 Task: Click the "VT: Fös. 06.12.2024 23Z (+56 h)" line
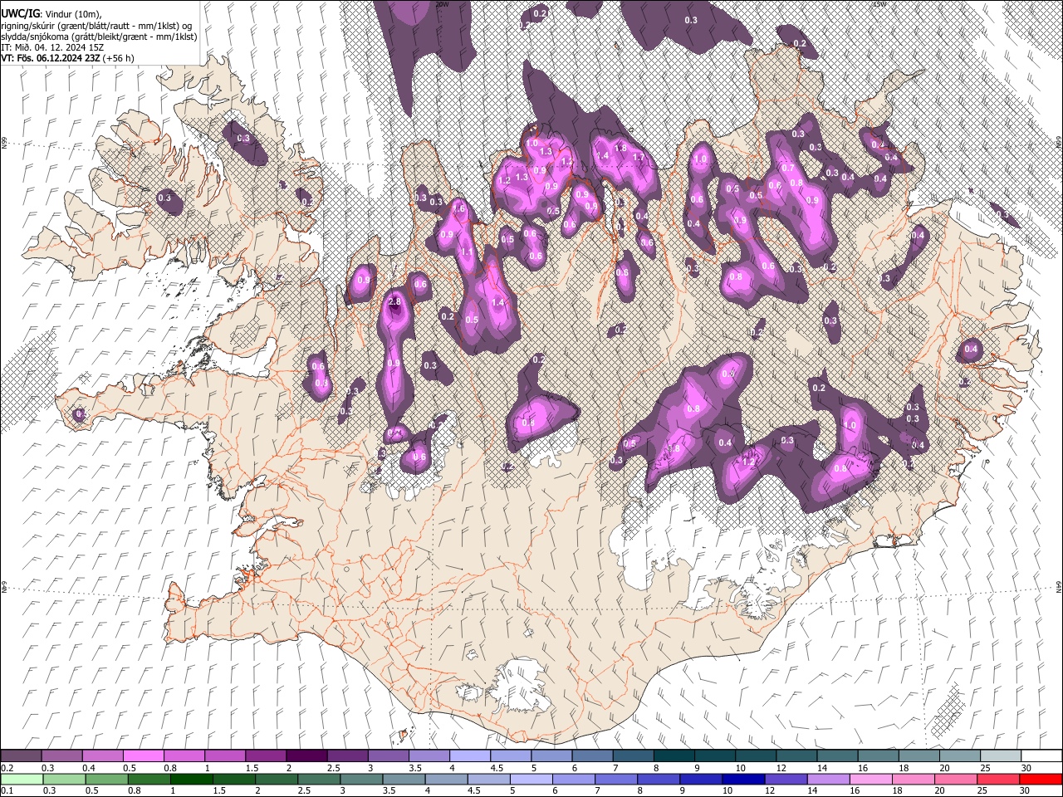67,58
